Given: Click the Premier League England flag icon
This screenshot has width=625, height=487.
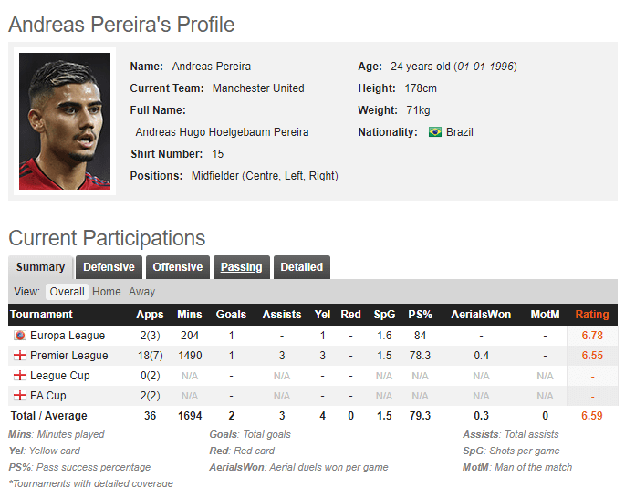Looking at the screenshot, I should coord(19,356).
